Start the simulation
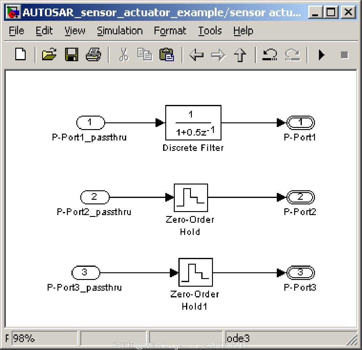362x350 pixels. click(x=321, y=55)
